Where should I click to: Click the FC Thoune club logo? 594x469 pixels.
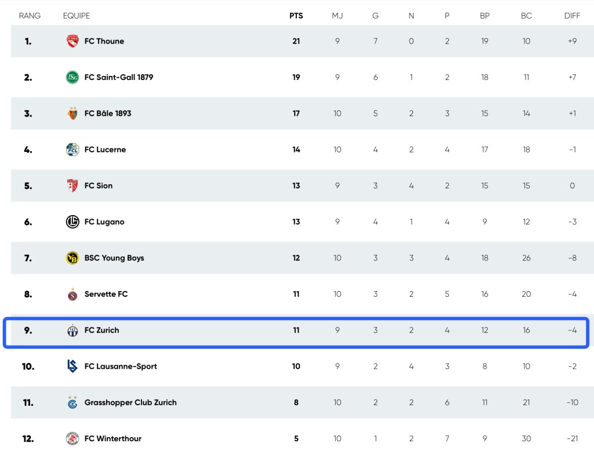click(x=72, y=41)
